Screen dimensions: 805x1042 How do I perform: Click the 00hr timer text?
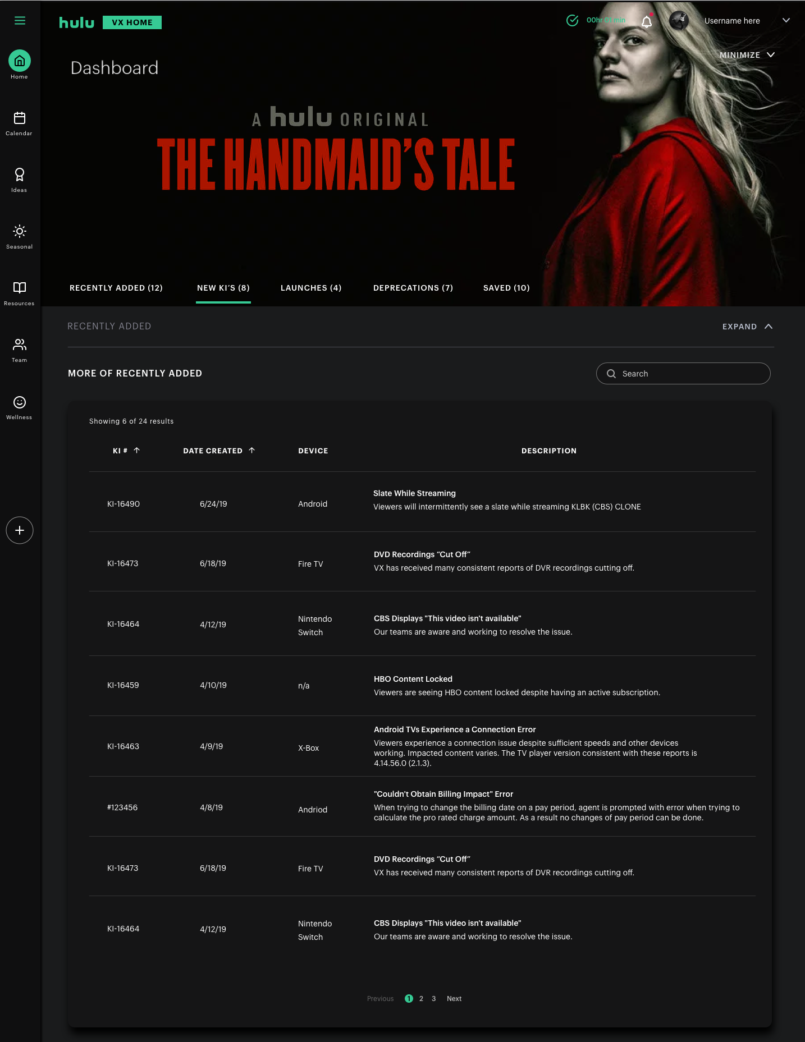coord(606,20)
